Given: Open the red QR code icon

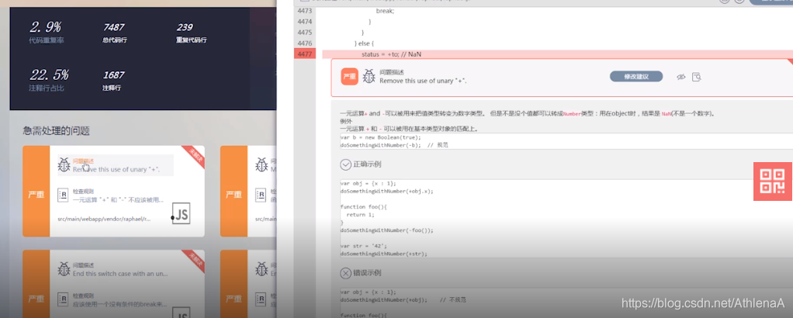Looking at the screenshot, I should coord(772,181).
